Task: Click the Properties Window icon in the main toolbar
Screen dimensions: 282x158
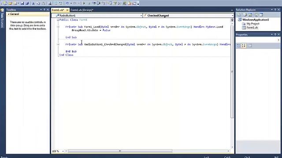Action: pyautogui.click(x=115, y=4)
